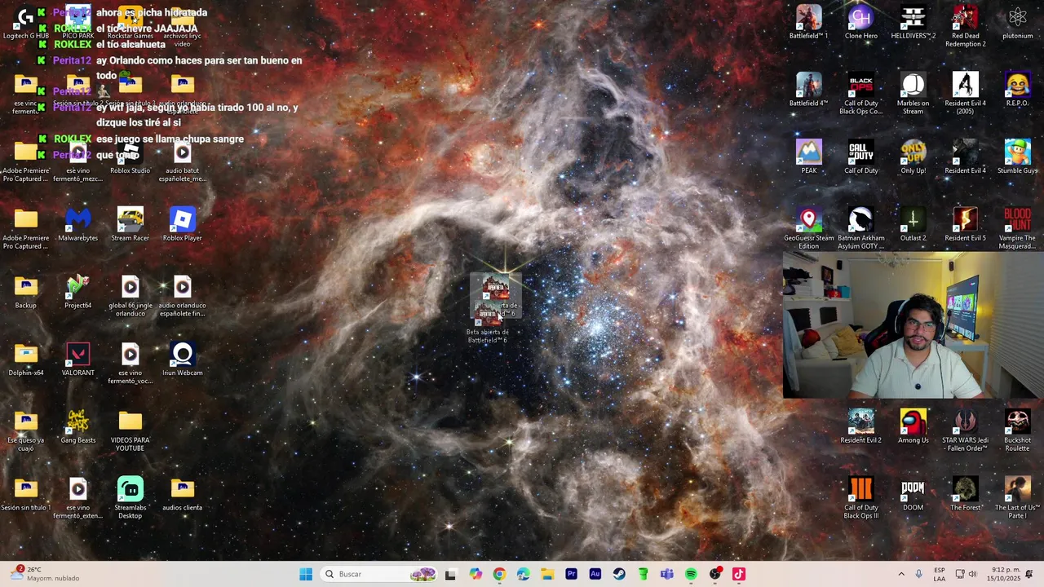Show hidden system tray icons
Screen dimensions: 1044x587
point(901,574)
